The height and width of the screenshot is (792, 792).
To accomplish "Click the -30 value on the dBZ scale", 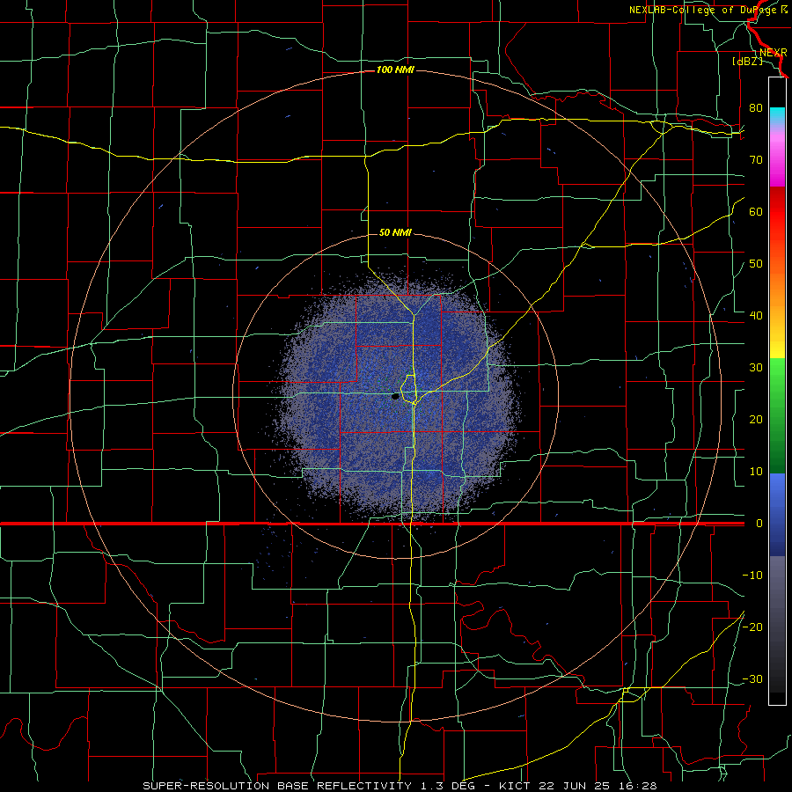I will point(752,679).
